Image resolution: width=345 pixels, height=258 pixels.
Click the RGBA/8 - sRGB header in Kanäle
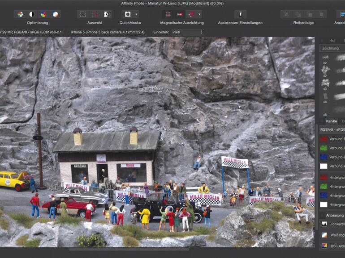(332, 129)
